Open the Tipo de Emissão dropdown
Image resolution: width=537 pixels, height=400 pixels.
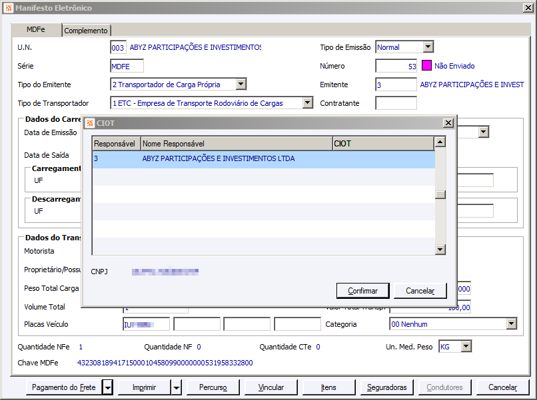pos(428,47)
